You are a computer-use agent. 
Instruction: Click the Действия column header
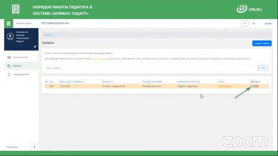(x=255, y=81)
